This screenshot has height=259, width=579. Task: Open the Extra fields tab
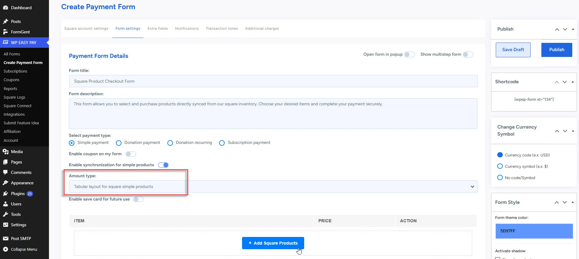coord(158,28)
